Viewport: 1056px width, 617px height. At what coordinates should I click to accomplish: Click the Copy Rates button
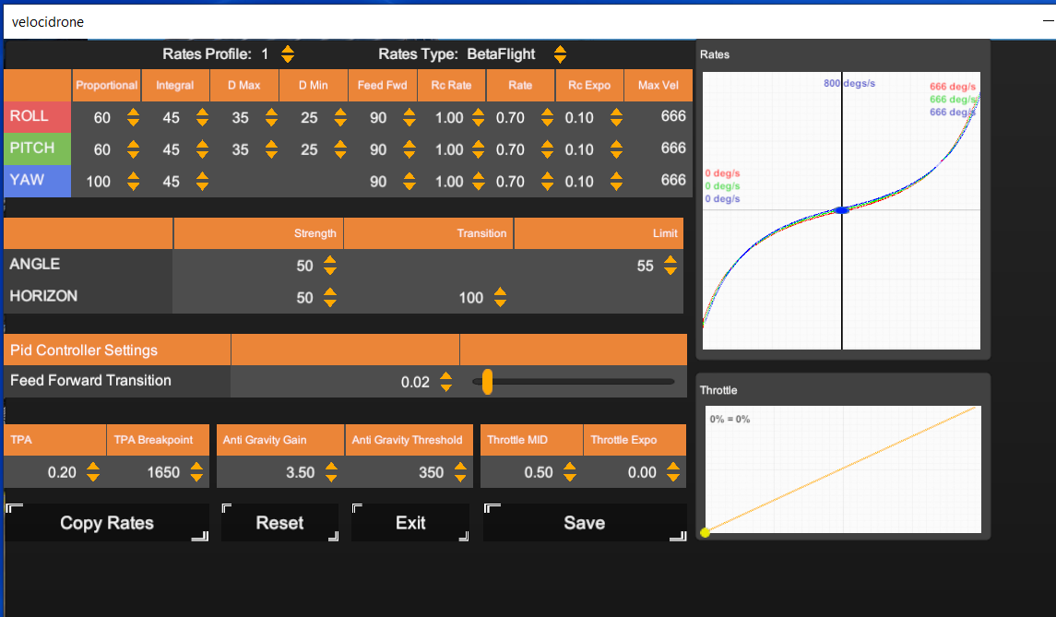(x=107, y=523)
